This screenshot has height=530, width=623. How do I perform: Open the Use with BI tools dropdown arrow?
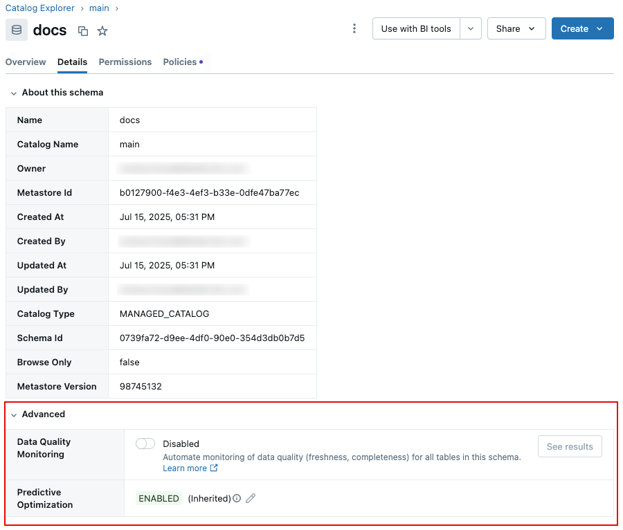[471, 28]
